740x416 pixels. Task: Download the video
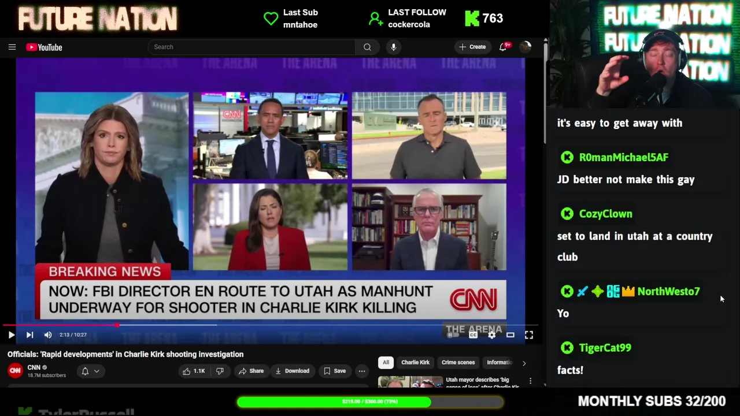point(293,371)
